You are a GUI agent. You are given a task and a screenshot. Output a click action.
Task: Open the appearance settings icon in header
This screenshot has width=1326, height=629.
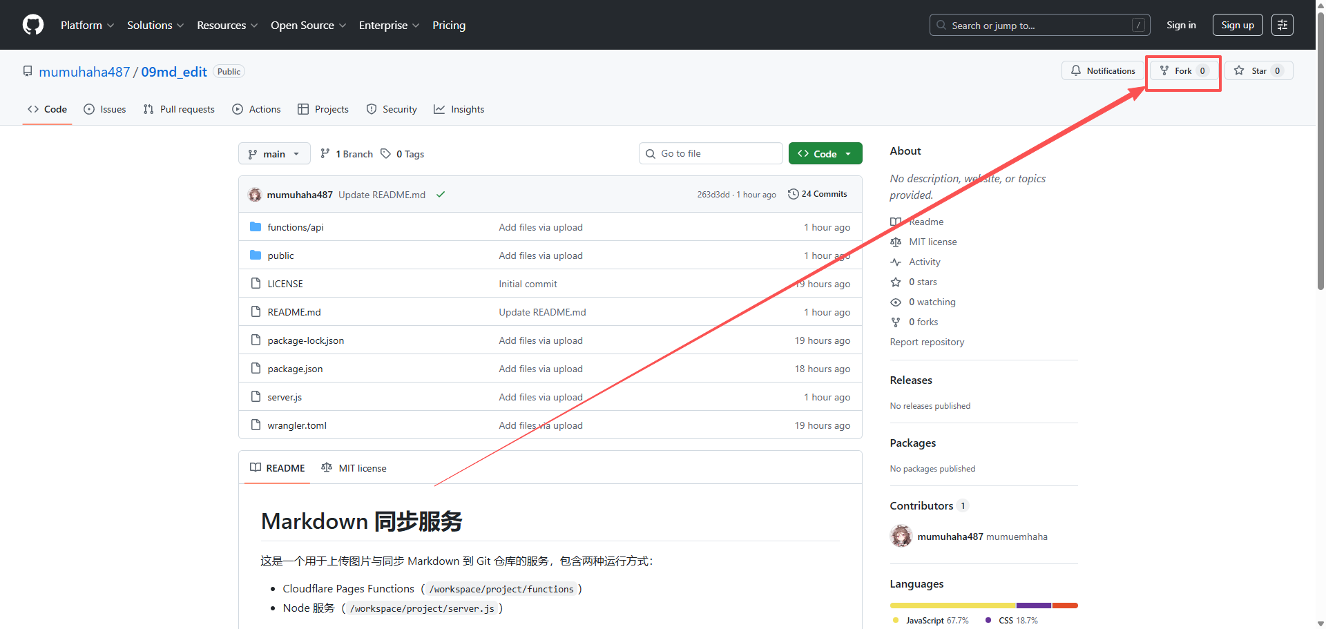click(1282, 25)
